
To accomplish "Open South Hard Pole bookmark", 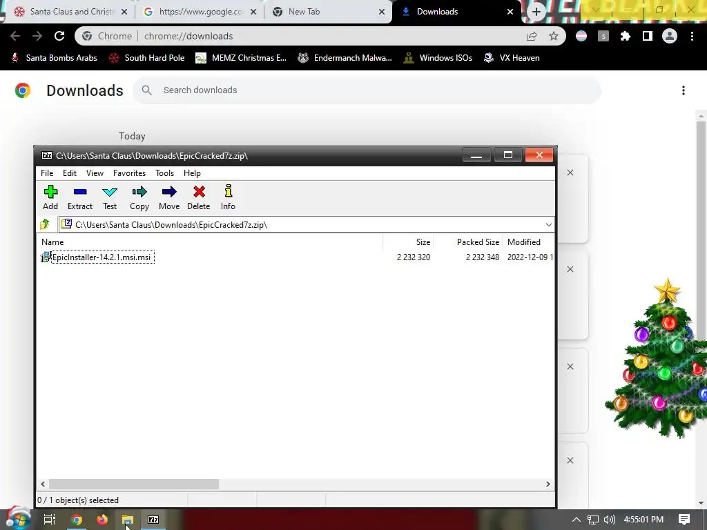I will [147, 58].
